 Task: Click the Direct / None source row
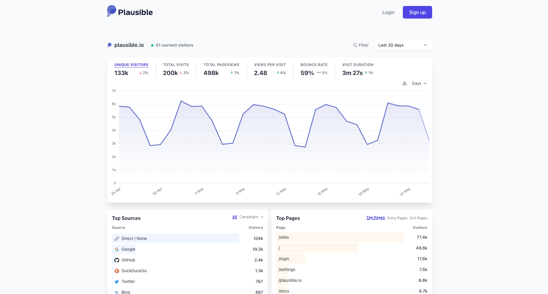pyautogui.click(x=187, y=238)
